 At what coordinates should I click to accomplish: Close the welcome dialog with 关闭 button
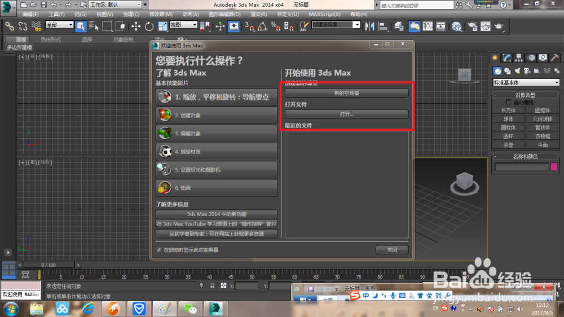(x=392, y=250)
